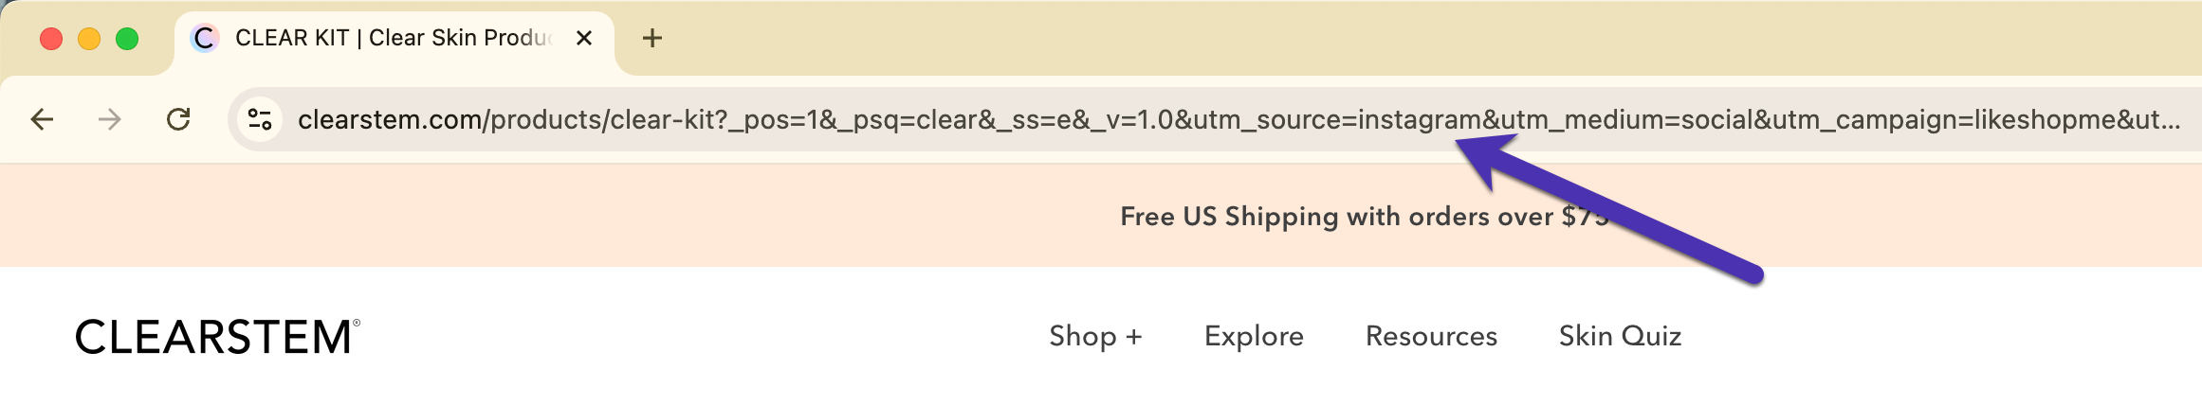Expand the plus sign beside Shop
2202x405 pixels.
point(1134,337)
